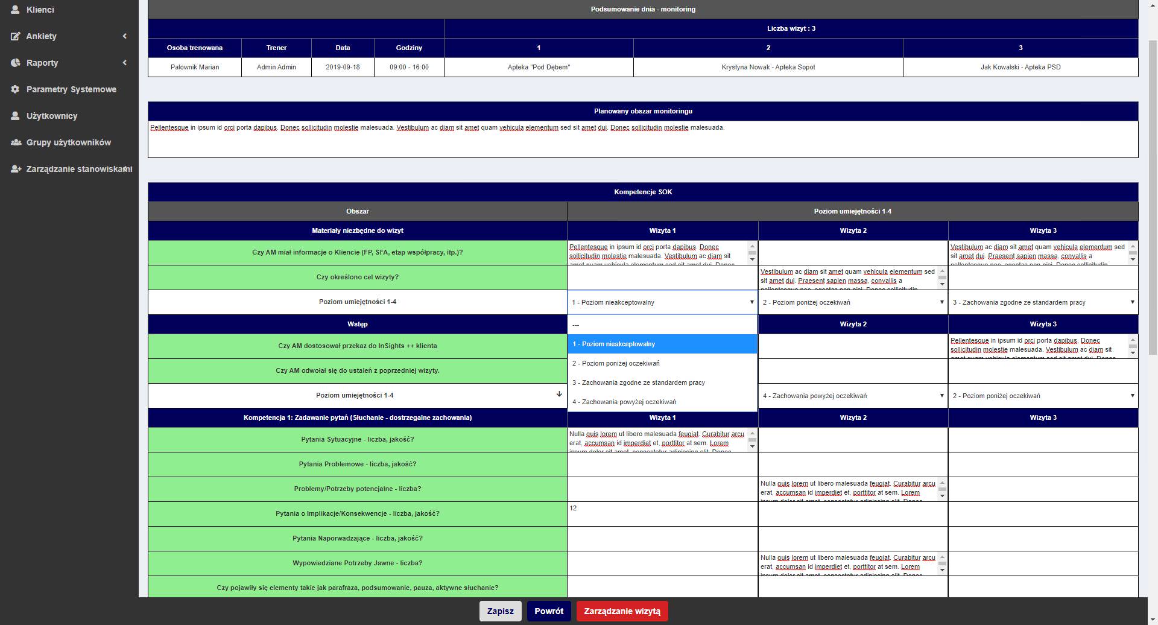Screen dimensions: 1158x625
Task: Open Wizyta 2 Wstęp dropdown showing Zachowania powyżej oczekiwań
Action: [853, 396]
